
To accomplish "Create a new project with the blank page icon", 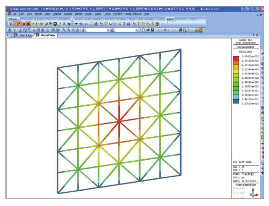I will (x=144, y=30).
